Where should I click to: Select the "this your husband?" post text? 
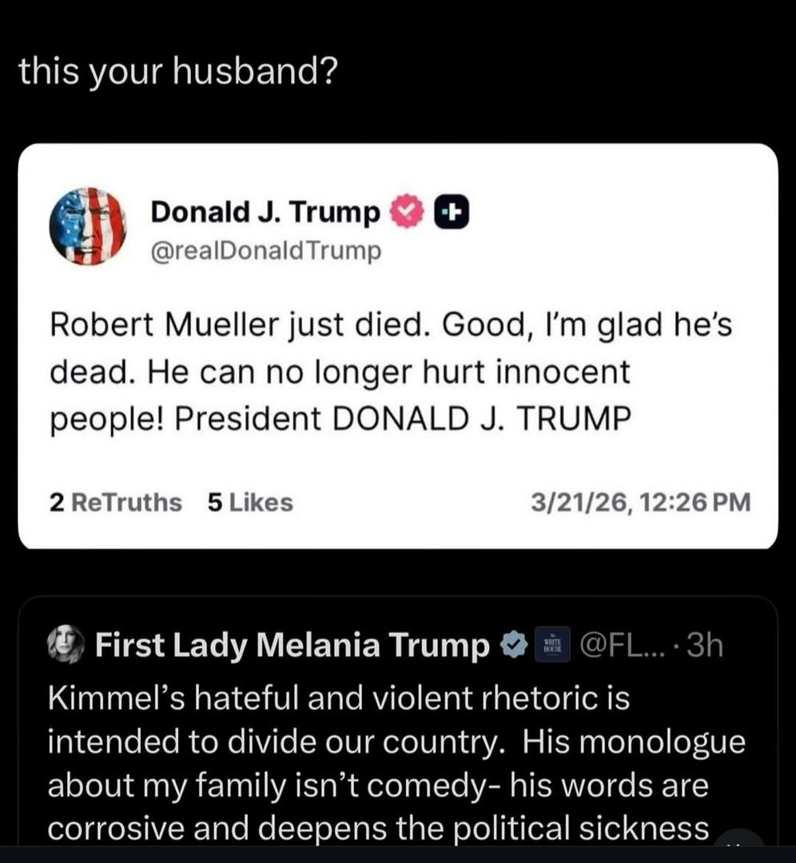(177, 72)
